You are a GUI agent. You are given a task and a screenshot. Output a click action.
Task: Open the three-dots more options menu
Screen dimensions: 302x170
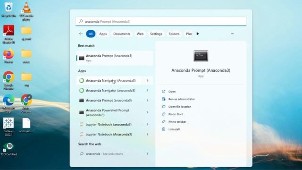pyautogui.click(x=233, y=34)
